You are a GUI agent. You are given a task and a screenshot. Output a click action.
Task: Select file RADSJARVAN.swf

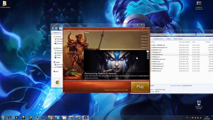tap(157, 54)
